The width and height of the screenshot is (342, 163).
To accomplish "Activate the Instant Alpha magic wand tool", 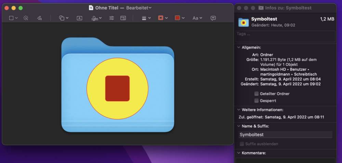I will click(x=26, y=18).
